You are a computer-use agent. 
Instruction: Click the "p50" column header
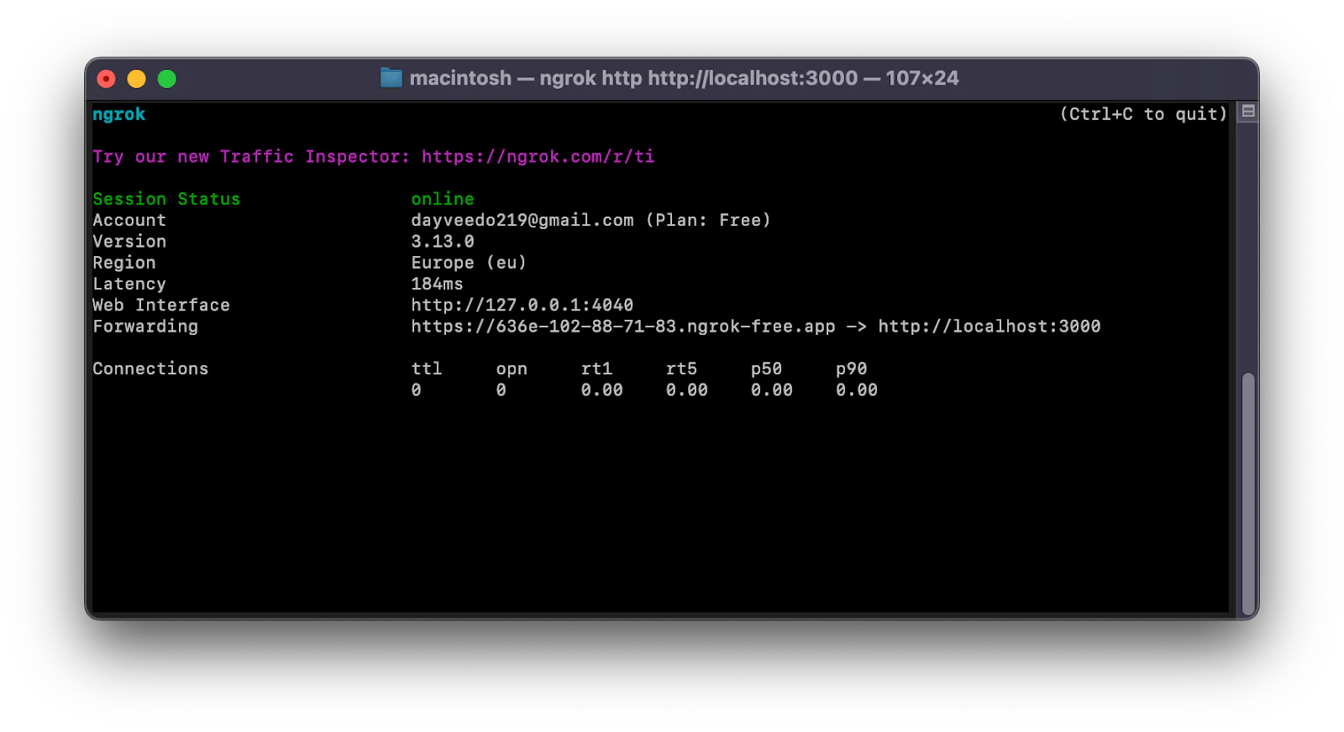(x=766, y=369)
